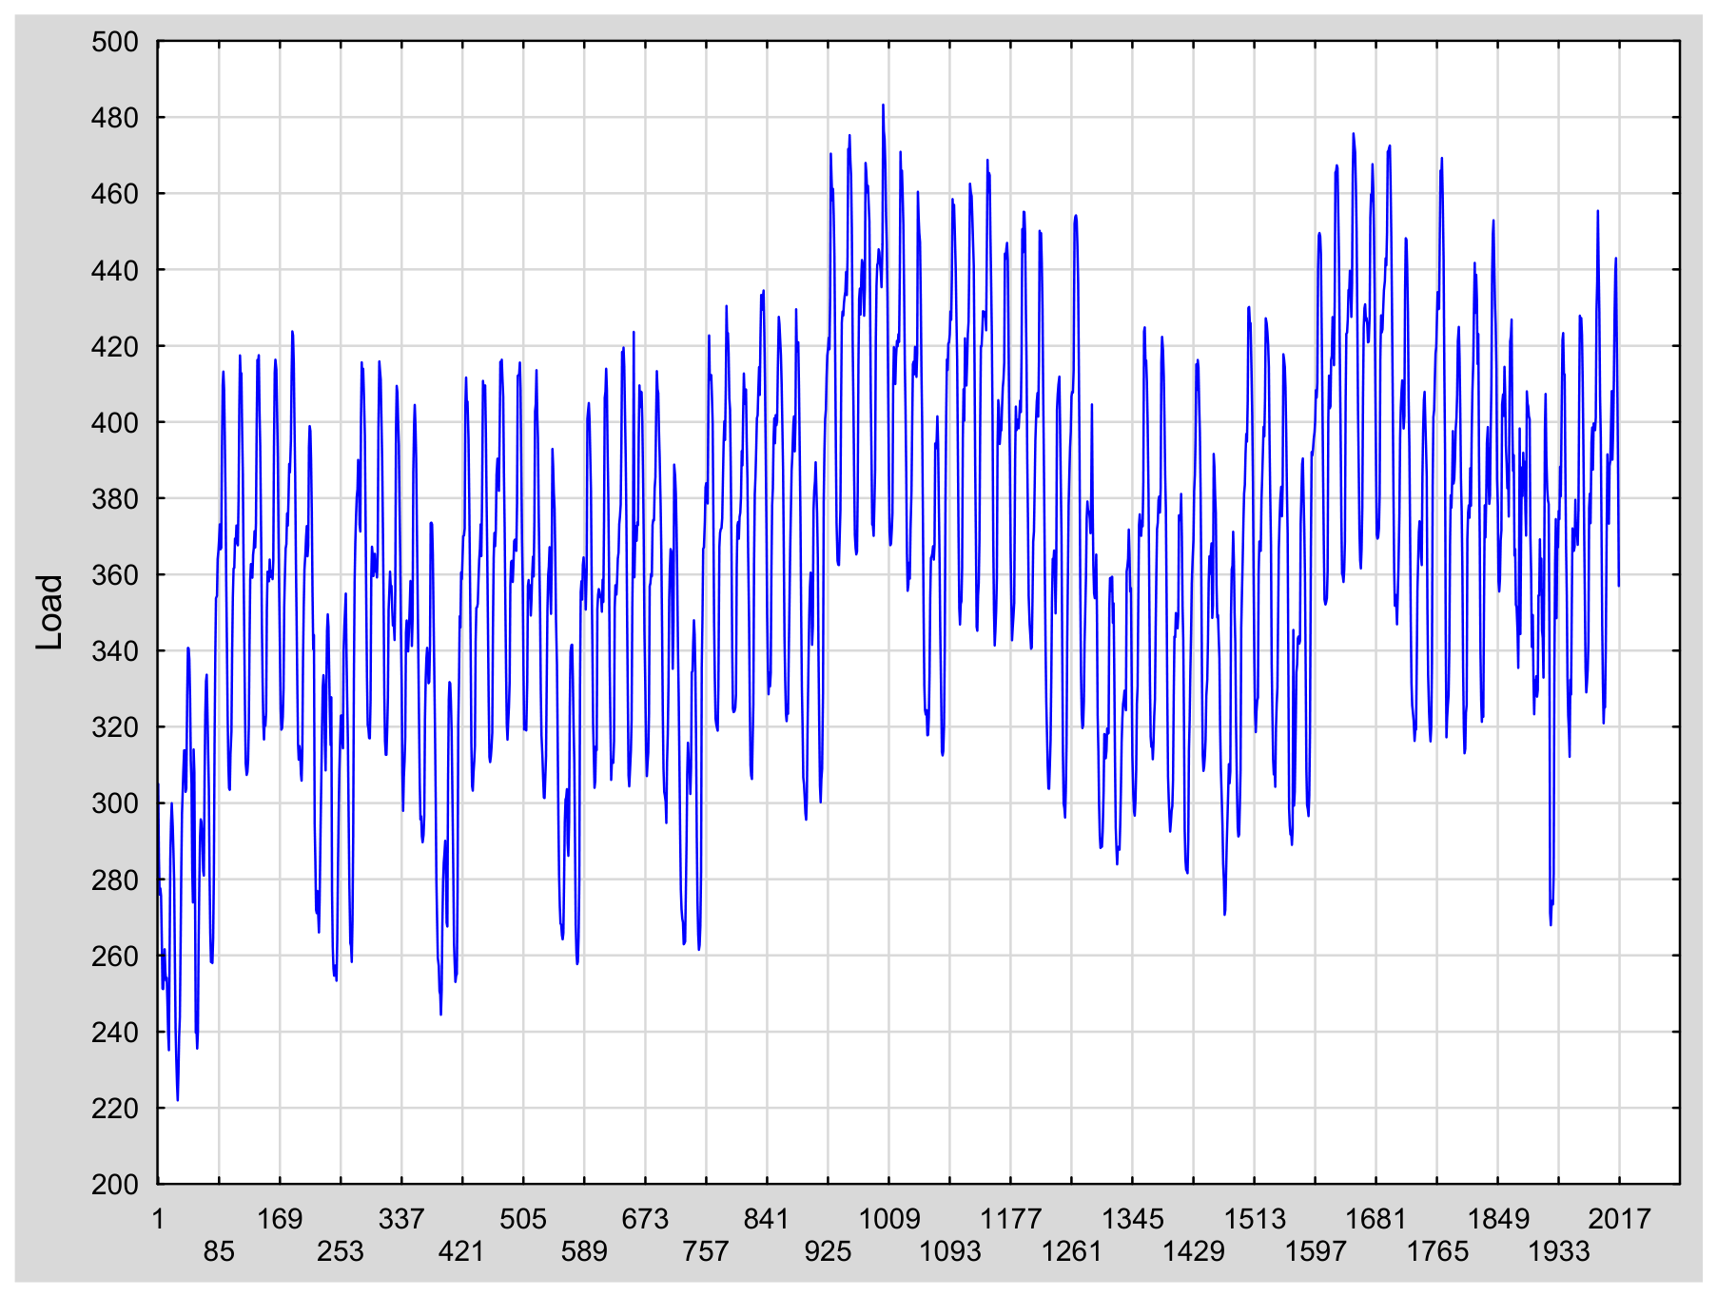Click x-axis tick label 505
1717x1296 pixels.
(523, 1219)
